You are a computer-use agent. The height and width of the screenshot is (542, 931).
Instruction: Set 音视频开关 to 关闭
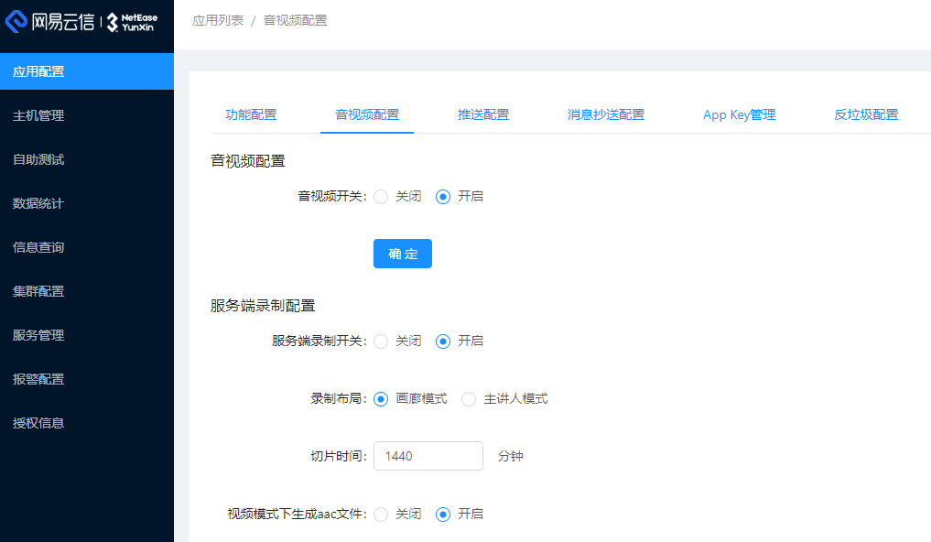382,196
